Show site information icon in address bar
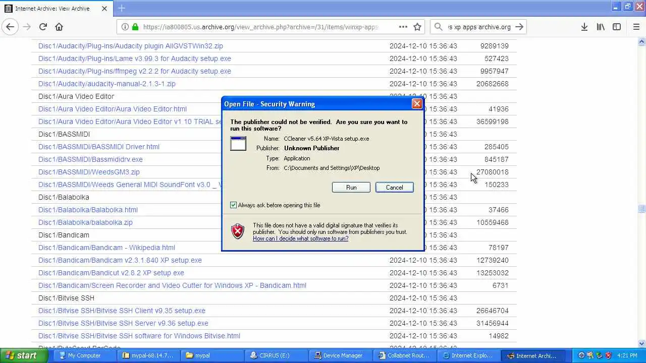 125,27
